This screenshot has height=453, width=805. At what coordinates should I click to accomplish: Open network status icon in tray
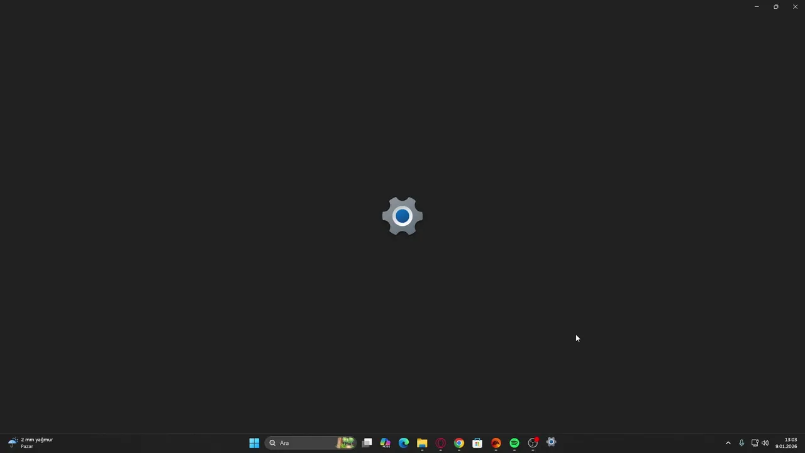(755, 443)
